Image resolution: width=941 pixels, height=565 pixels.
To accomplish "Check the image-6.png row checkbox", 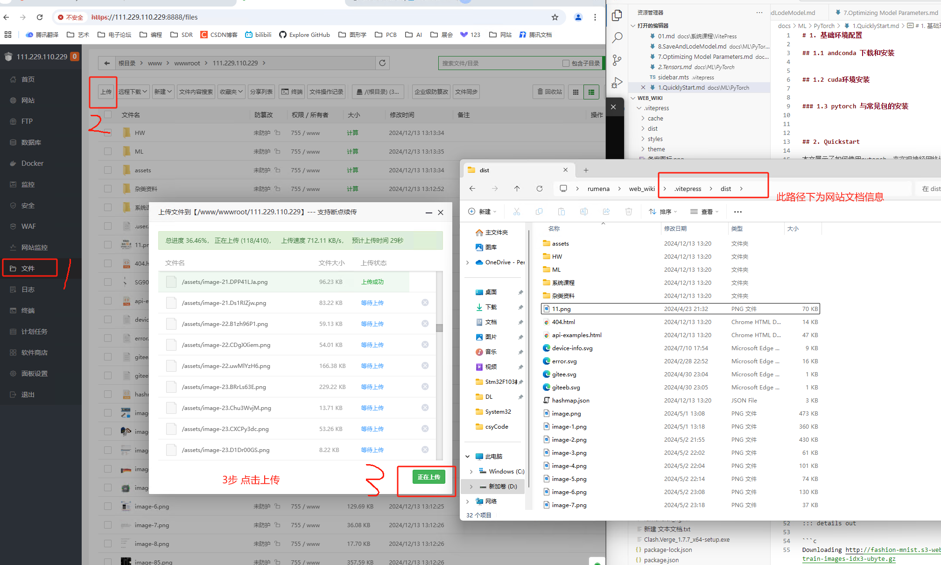I will point(108,506).
